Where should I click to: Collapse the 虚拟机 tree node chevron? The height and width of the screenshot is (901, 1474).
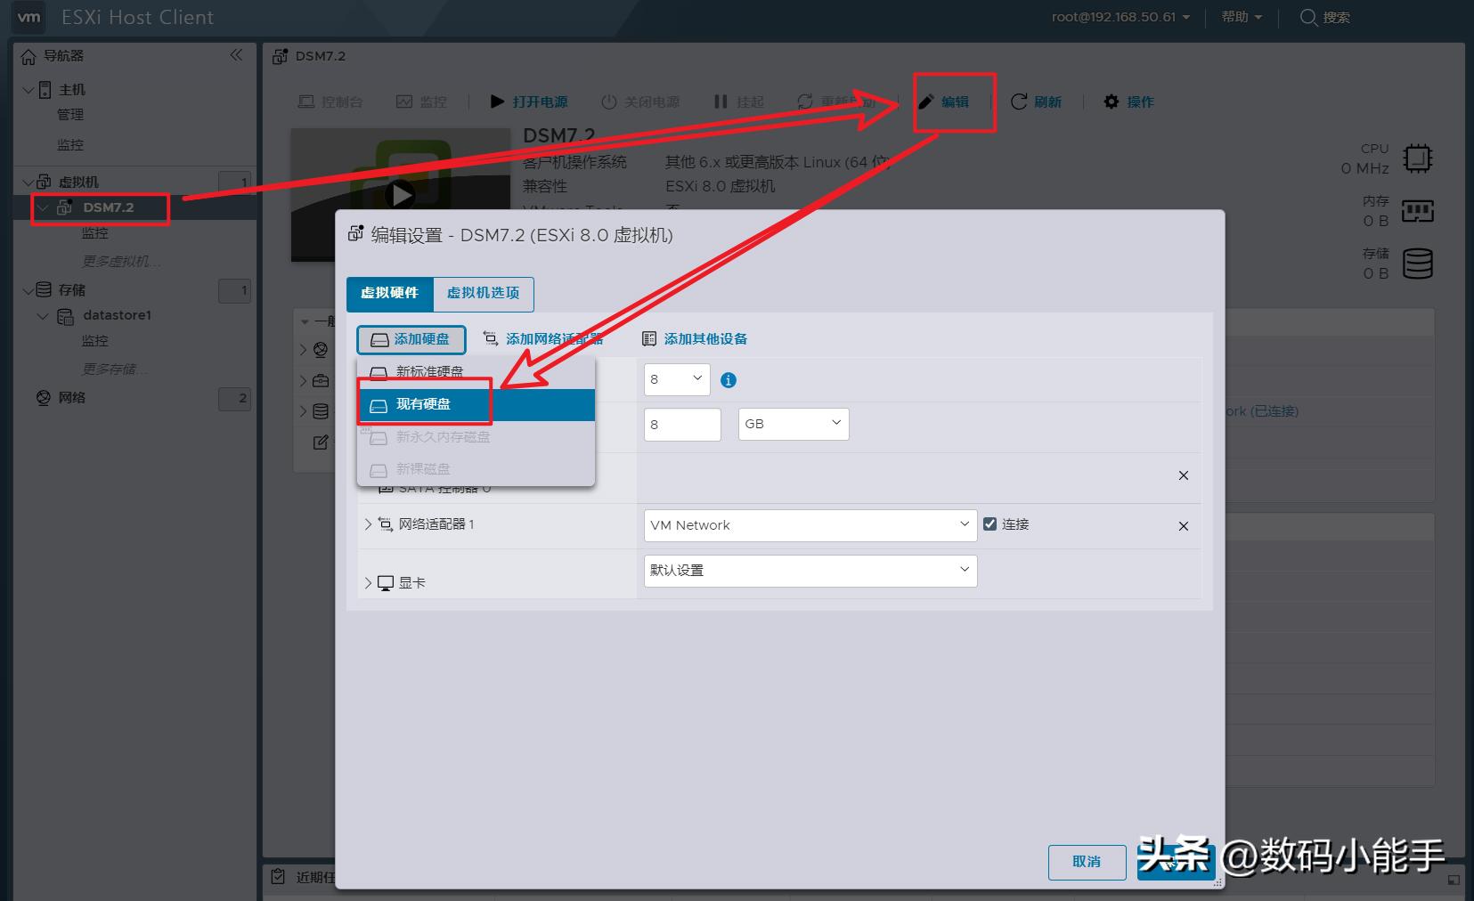(x=28, y=183)
